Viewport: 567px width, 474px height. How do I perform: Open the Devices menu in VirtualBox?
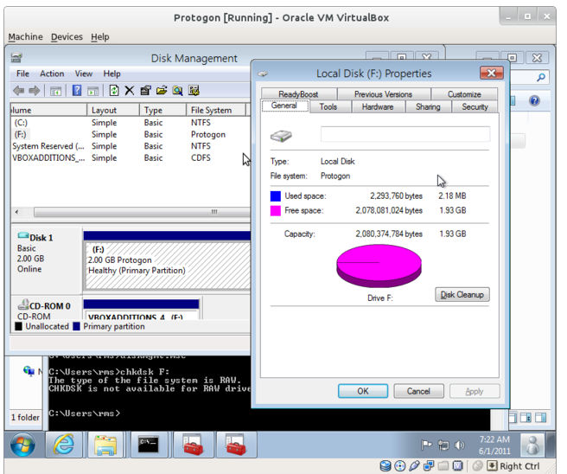(67, 37)
